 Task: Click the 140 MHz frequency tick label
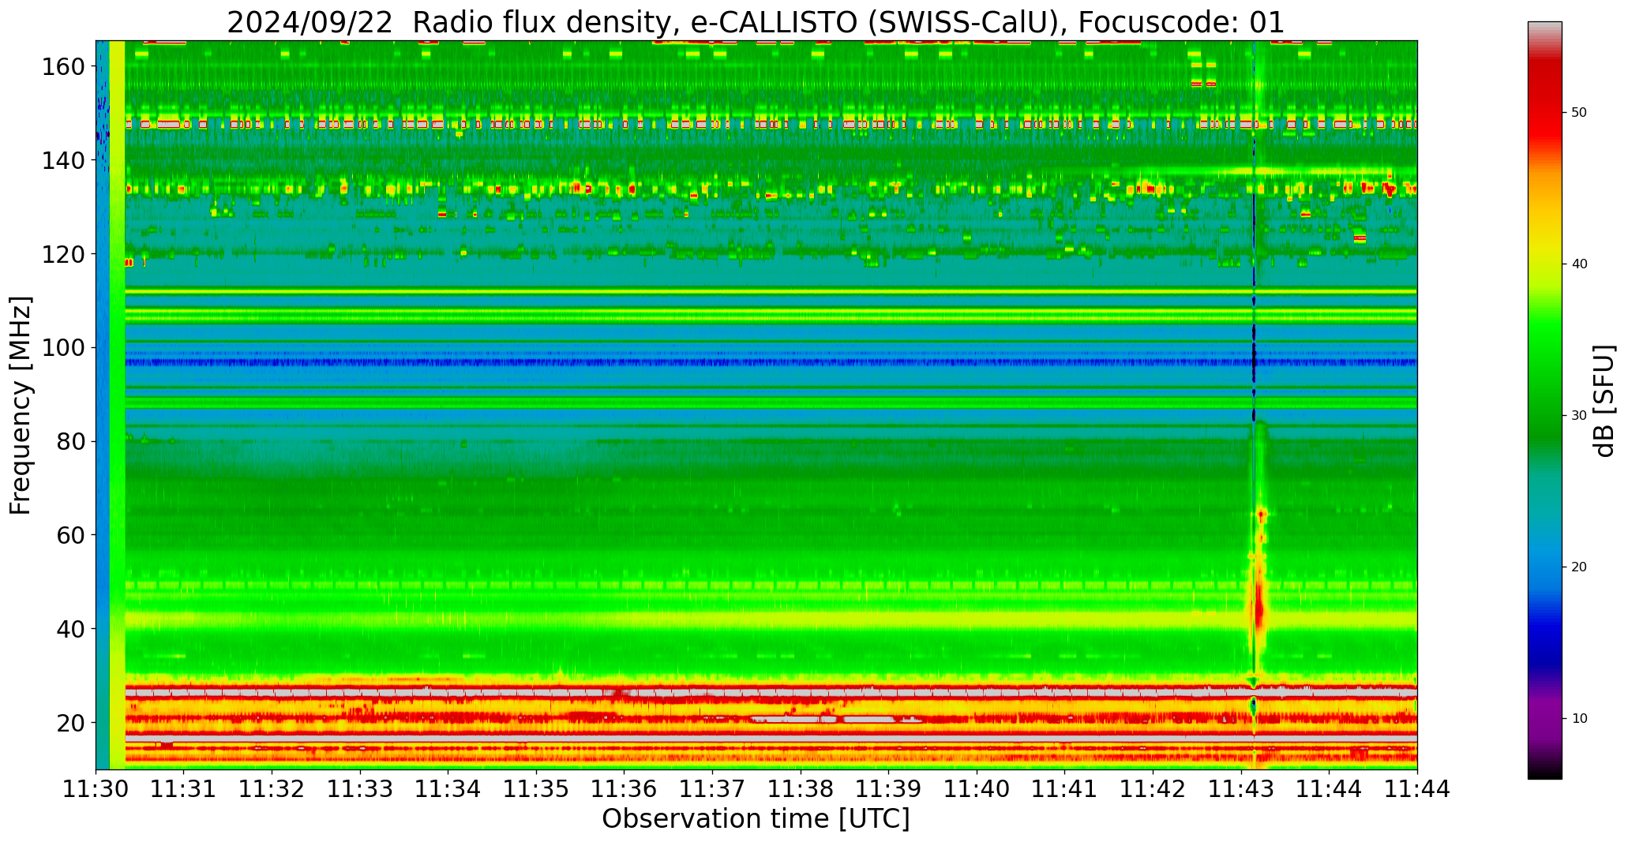click(x=63, y=161)
